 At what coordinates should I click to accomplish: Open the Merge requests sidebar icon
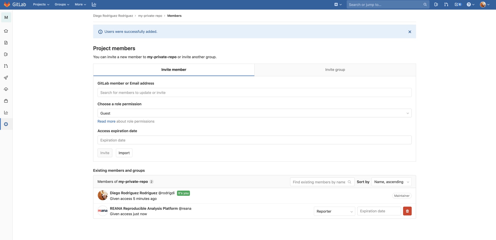pos(6,66)
